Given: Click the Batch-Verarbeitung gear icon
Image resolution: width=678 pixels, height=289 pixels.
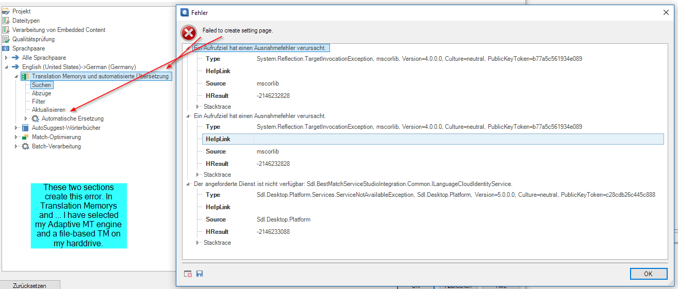Looking at the screenshot, I should coord(25,146).
